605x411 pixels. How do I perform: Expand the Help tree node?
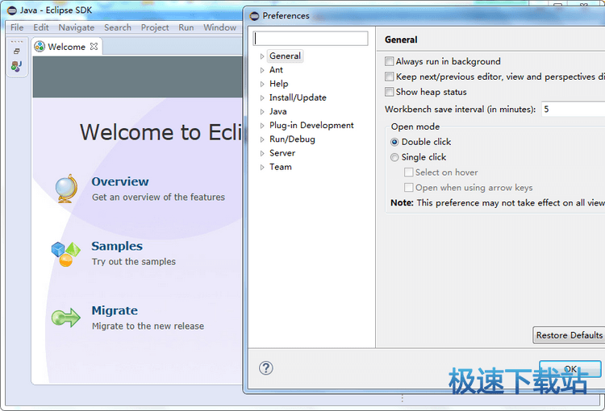[x=262, y=84]
